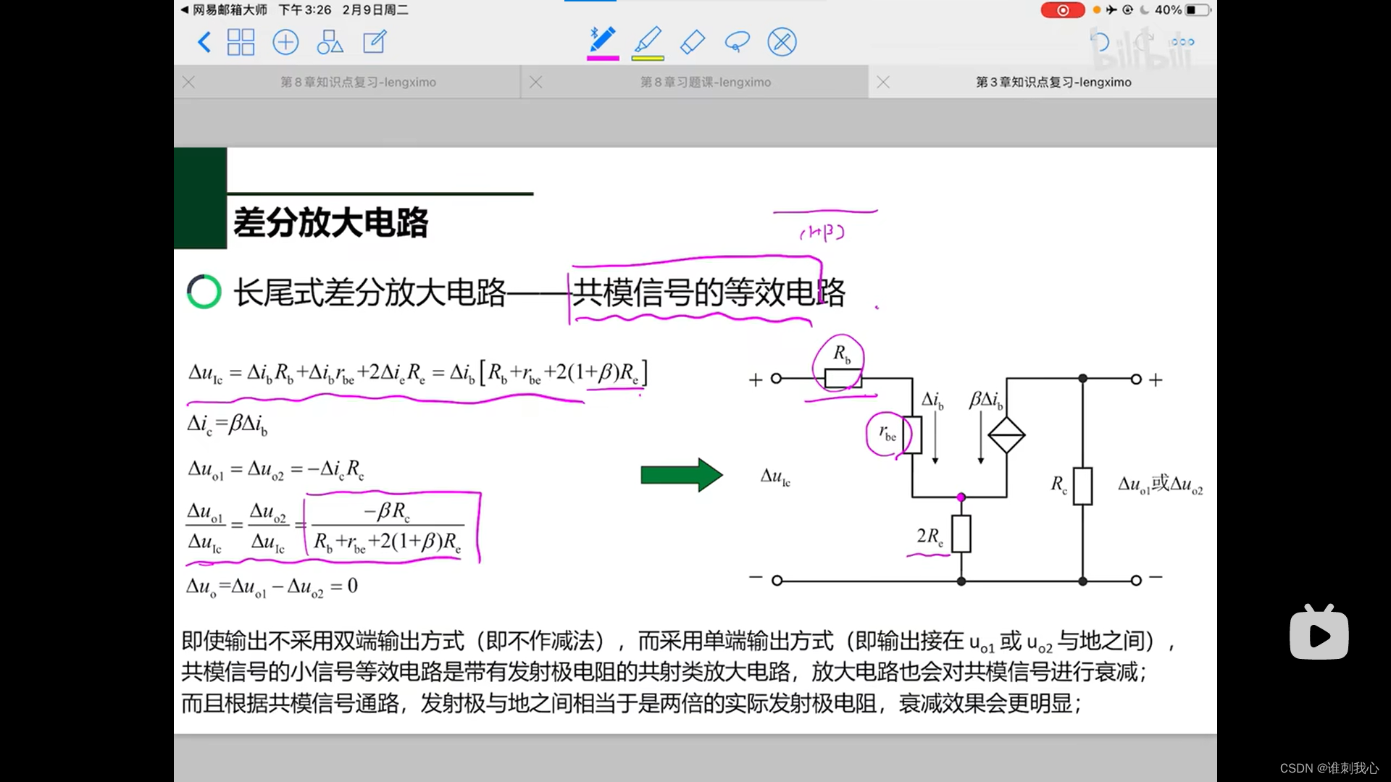The height and width of the screenshot is (782, 1391).
Task: Close the 第3章知识点复习 tab
Action: (x=883, y=83)
